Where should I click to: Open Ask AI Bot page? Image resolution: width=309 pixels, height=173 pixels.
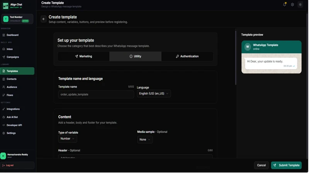(17, 117)
